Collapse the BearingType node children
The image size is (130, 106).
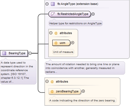(x=30, y=53)
